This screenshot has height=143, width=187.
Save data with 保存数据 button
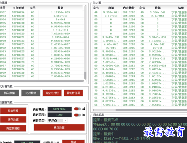click(13, 119)
